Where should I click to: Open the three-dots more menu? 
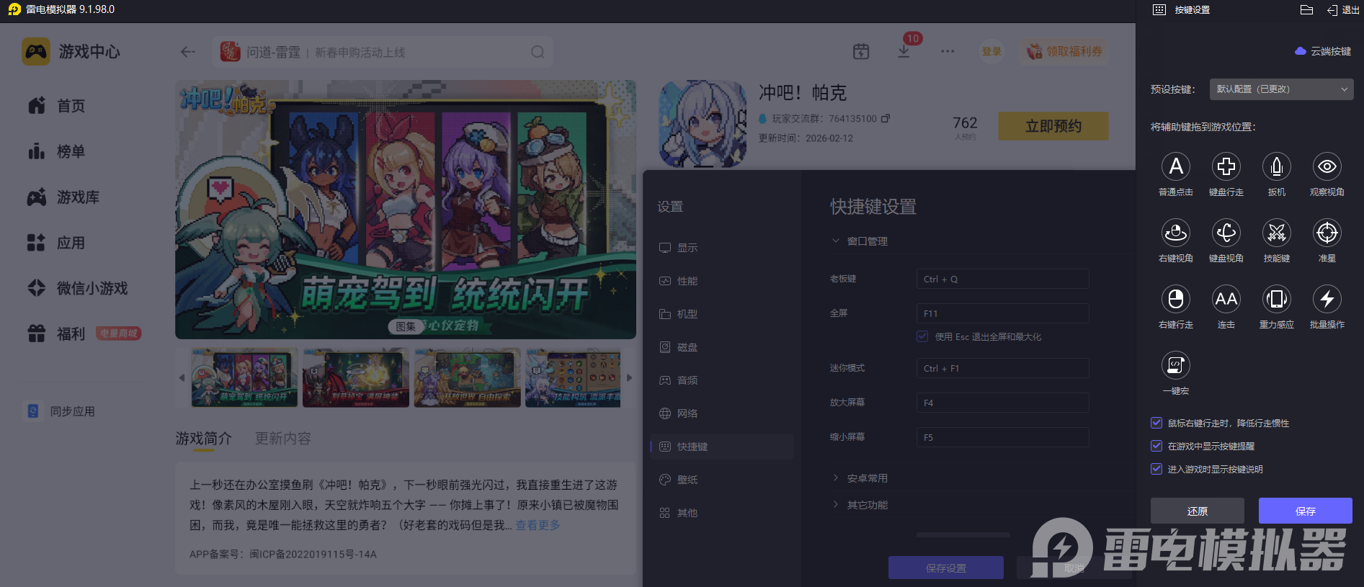[948, 51]
